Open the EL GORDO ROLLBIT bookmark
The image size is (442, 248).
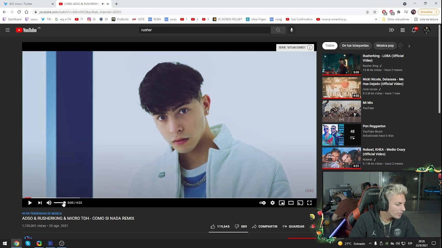tap(228, 19)
